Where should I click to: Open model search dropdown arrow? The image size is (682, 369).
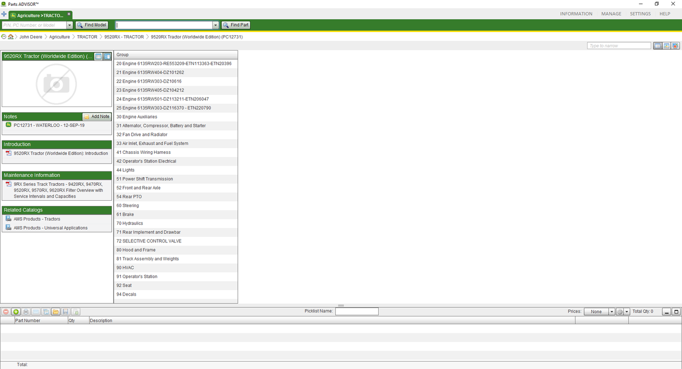coord(70,25)
